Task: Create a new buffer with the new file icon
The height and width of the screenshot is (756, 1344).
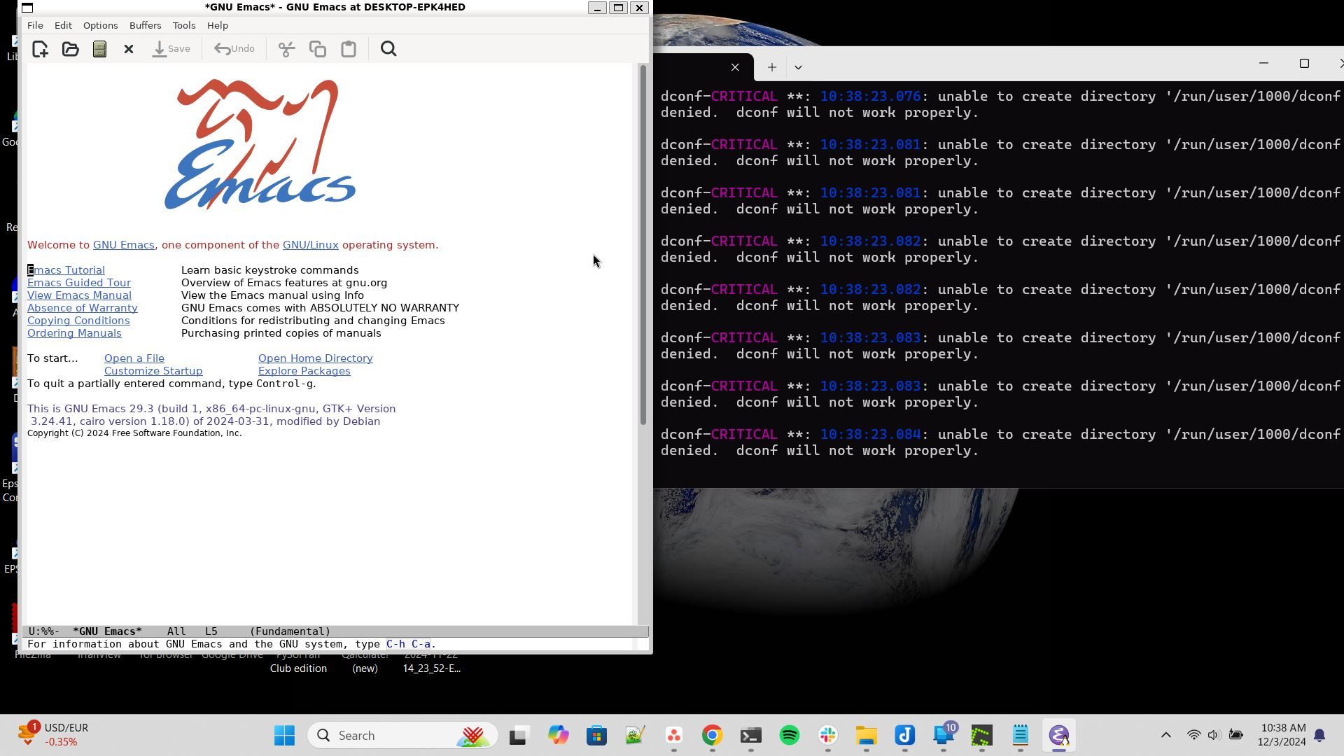Action: pos(40,48)
